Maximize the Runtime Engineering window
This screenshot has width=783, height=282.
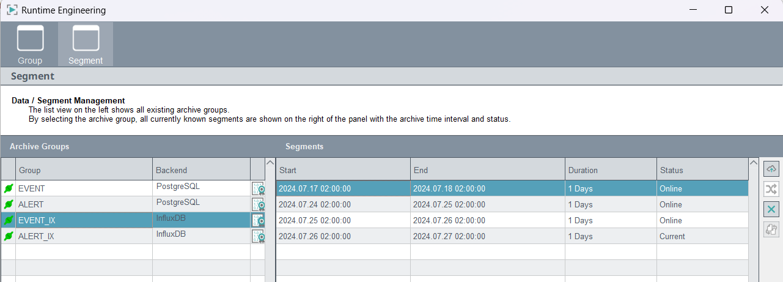(729, 10)
